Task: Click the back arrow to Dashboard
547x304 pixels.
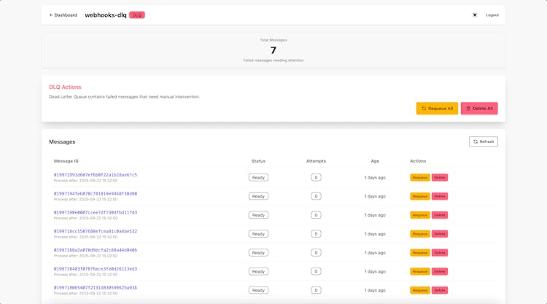Action: pos(51,15)
